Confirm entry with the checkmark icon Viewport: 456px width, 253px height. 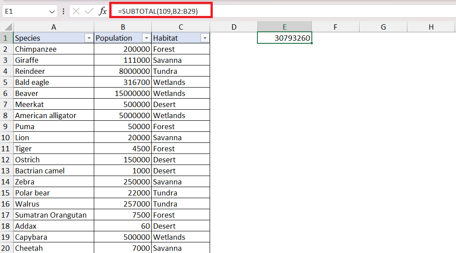point(89,11)
